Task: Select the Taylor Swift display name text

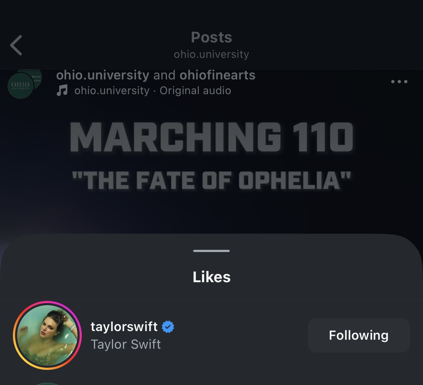Action: [x=126, y=344]
